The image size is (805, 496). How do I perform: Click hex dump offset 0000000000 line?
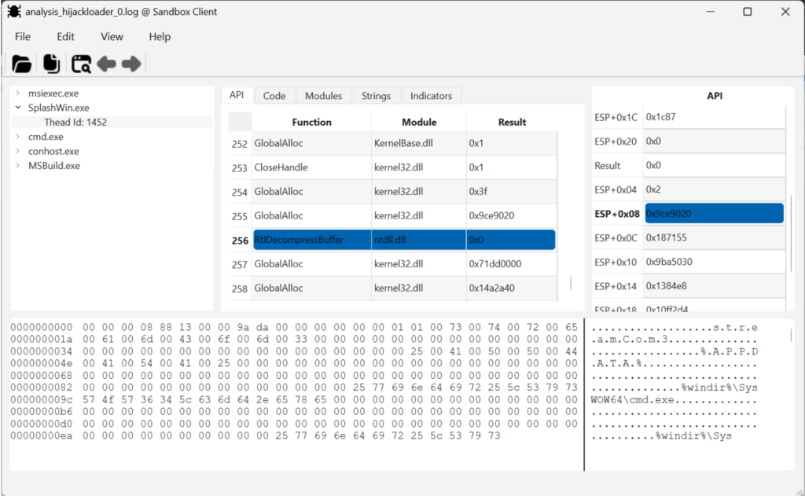[x=294, y=327]
